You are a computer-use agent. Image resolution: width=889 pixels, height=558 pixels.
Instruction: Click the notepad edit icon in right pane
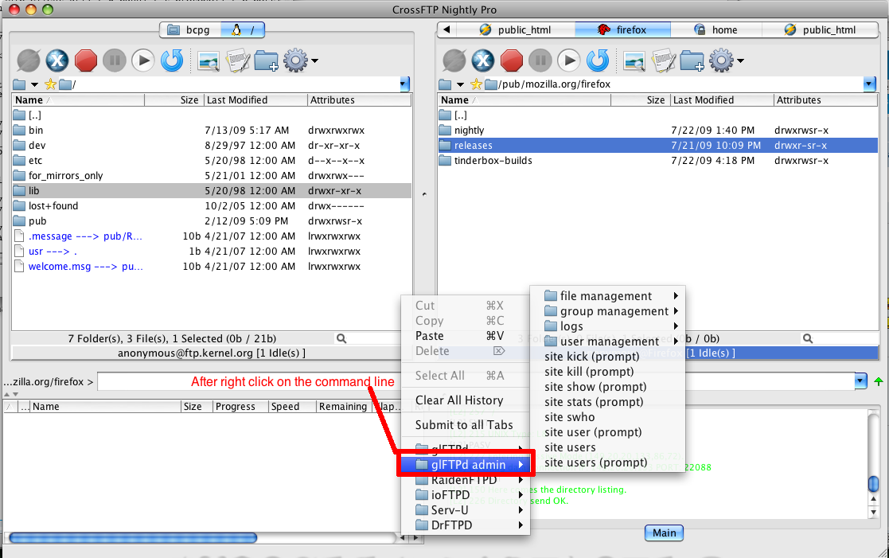tap(663, 60)
